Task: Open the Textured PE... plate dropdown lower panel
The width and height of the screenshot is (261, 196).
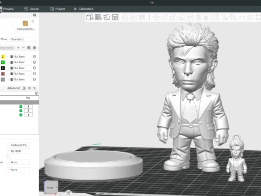Action: tap(18, 145)
